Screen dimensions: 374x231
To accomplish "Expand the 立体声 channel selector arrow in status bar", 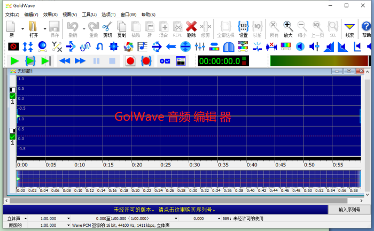I will 25,218.
